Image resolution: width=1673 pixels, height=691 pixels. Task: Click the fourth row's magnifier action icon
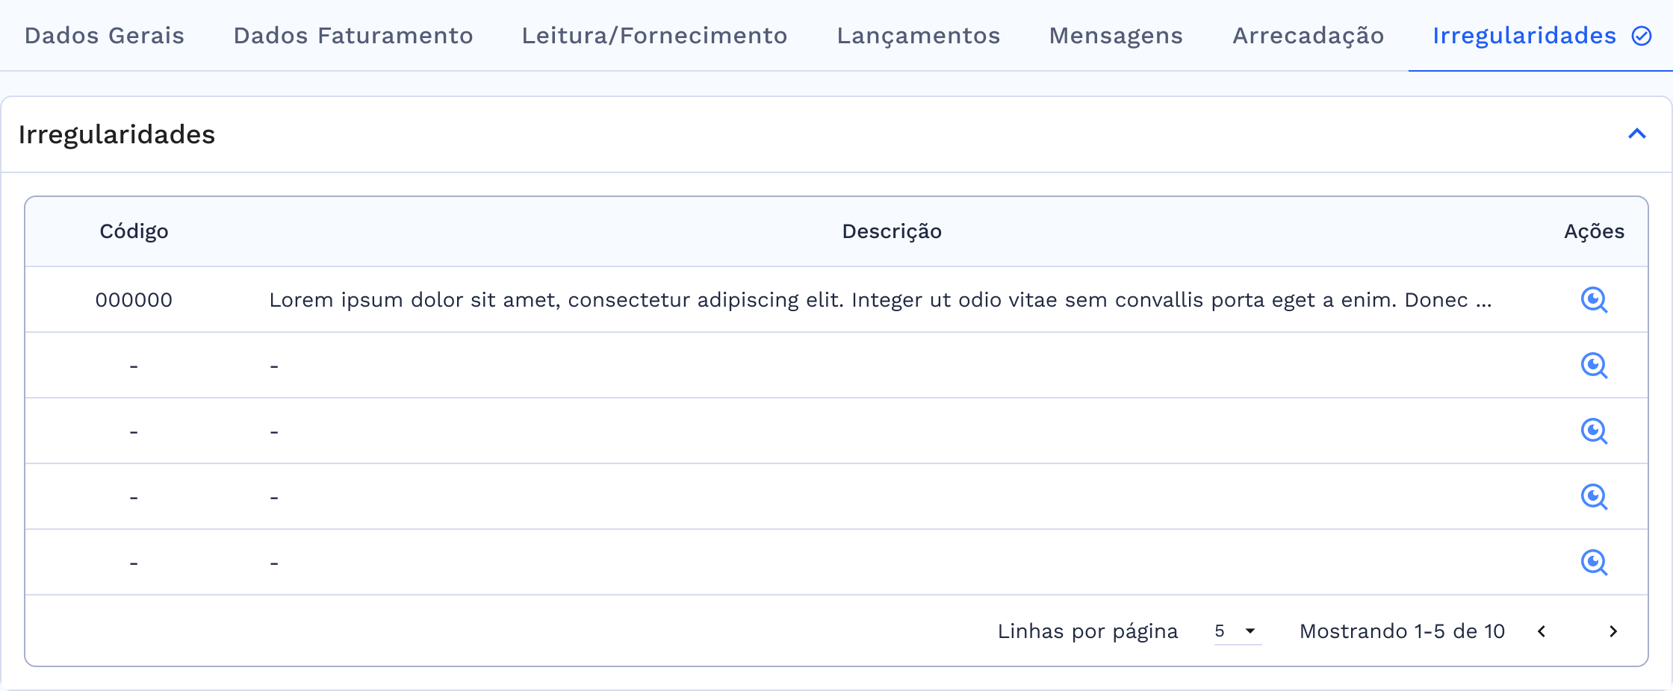[1594, 497]
